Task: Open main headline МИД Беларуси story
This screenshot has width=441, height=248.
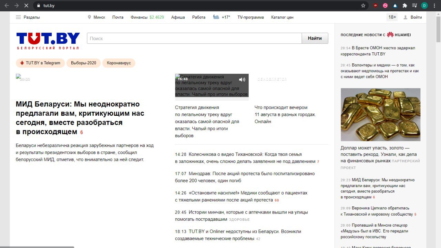Action: (x=80, y=118)
